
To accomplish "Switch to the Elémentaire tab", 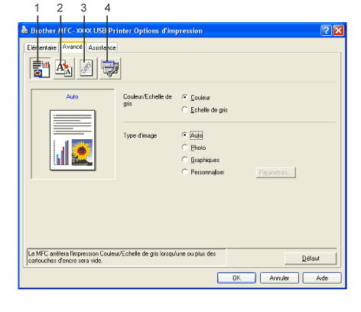I will tap(41, 47).
